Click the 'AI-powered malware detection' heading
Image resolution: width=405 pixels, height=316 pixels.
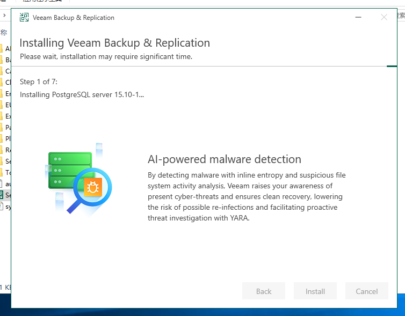(x=224, y=159)
